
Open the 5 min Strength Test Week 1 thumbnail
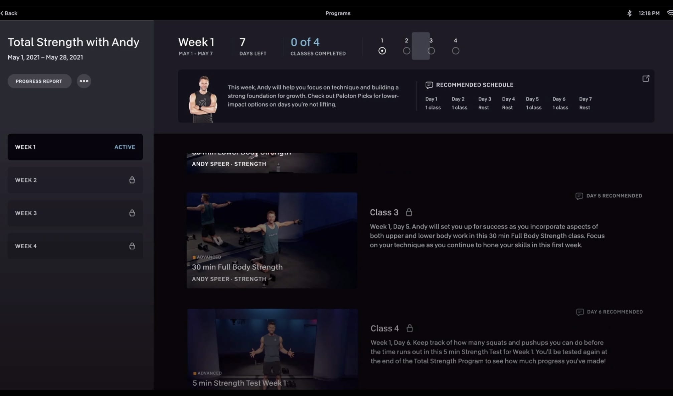click(x=272, y=349)
